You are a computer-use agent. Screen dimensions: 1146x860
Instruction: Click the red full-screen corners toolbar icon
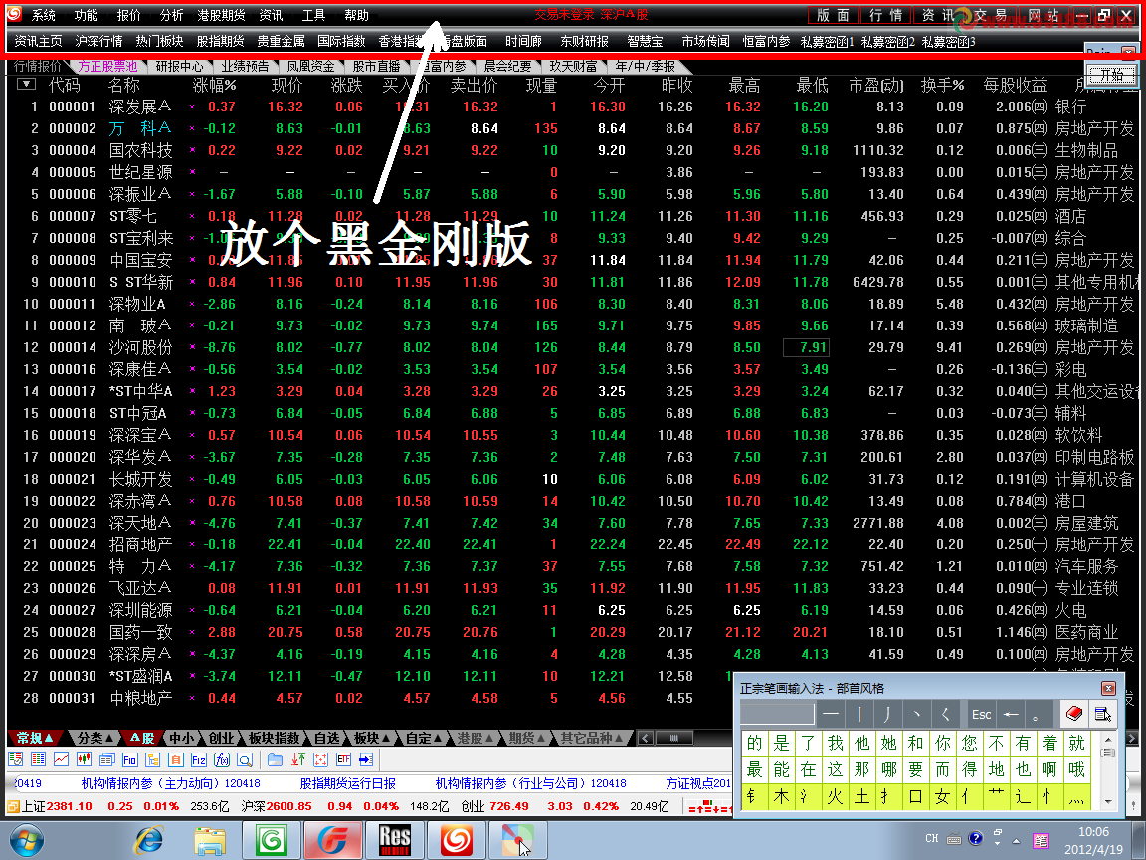pos(321,759)
